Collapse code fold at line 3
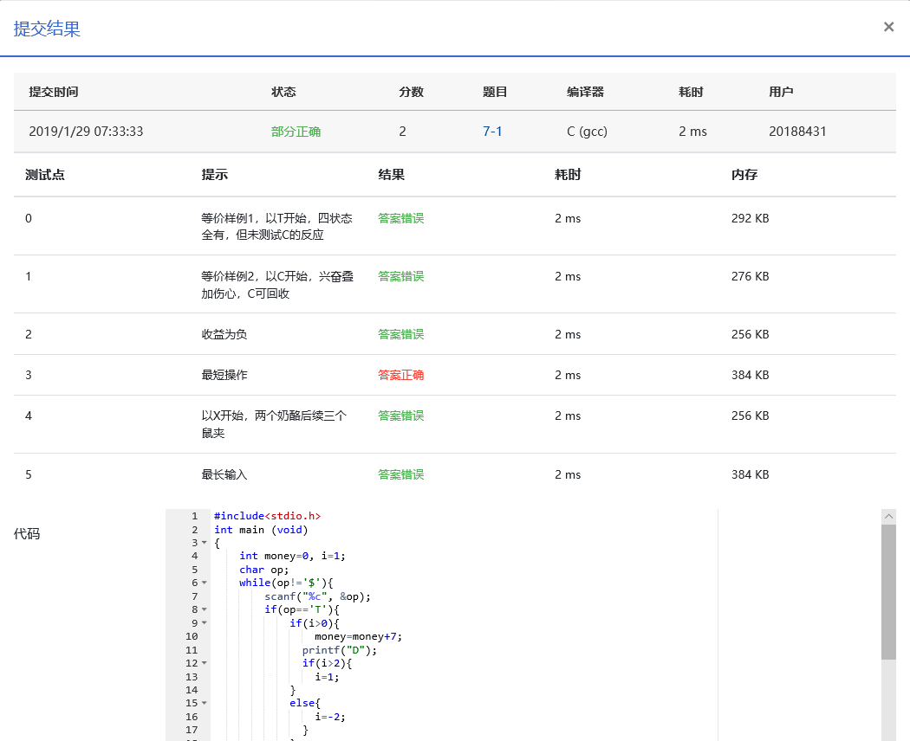 pos(205,543)
